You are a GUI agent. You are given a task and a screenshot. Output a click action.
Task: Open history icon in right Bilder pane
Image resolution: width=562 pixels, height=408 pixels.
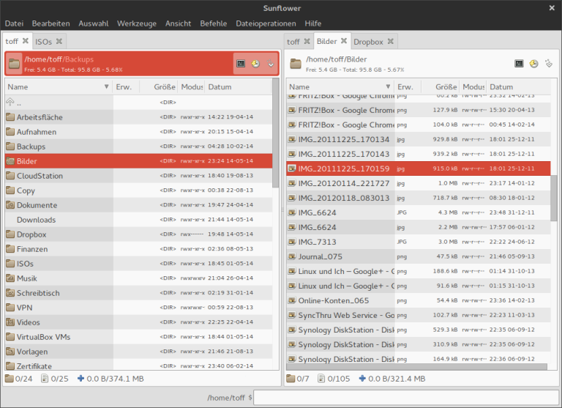point(533,64)
